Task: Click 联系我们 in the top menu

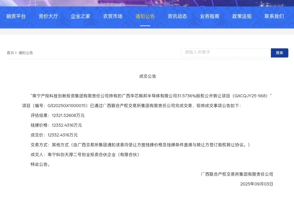Action: pos(274,17)
